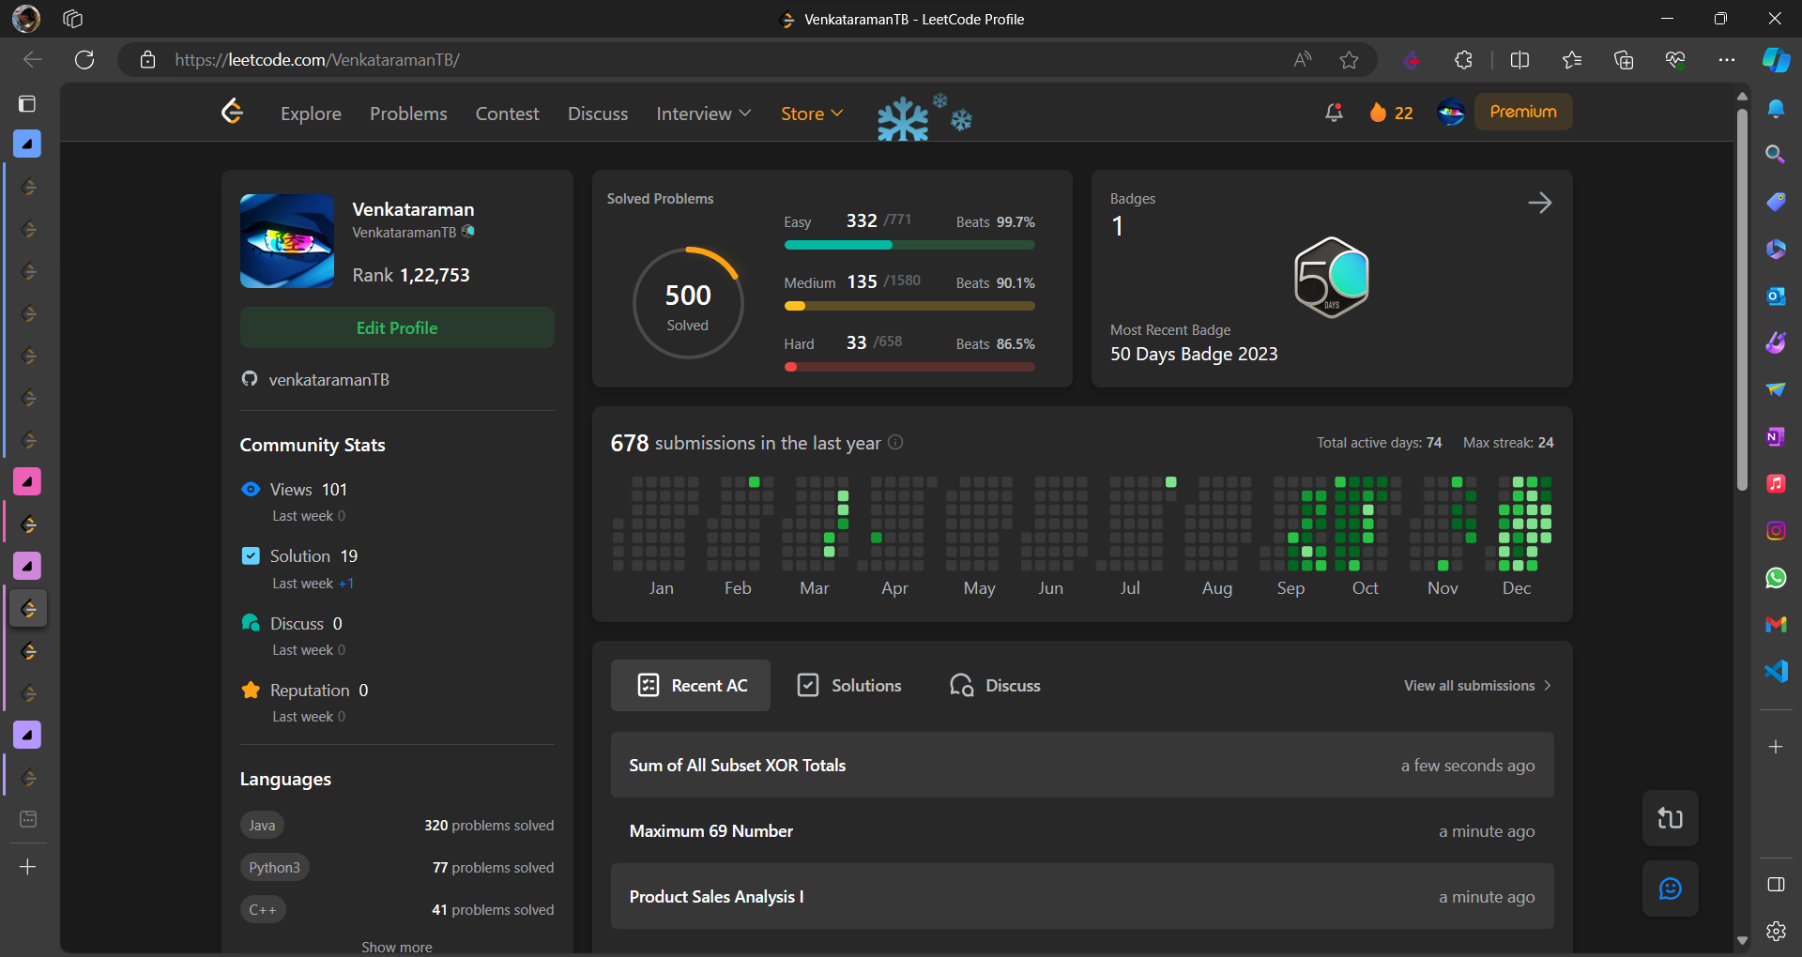
Task: Click the LeetCode logo icon
Action: pos(232,113)
